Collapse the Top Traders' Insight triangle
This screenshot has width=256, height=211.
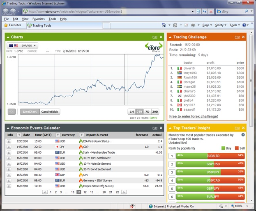[x=170, y=128]
